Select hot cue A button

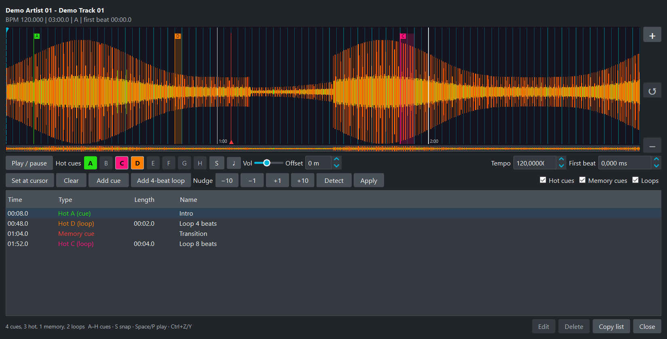pyautogui.click(x=91, y=163)
